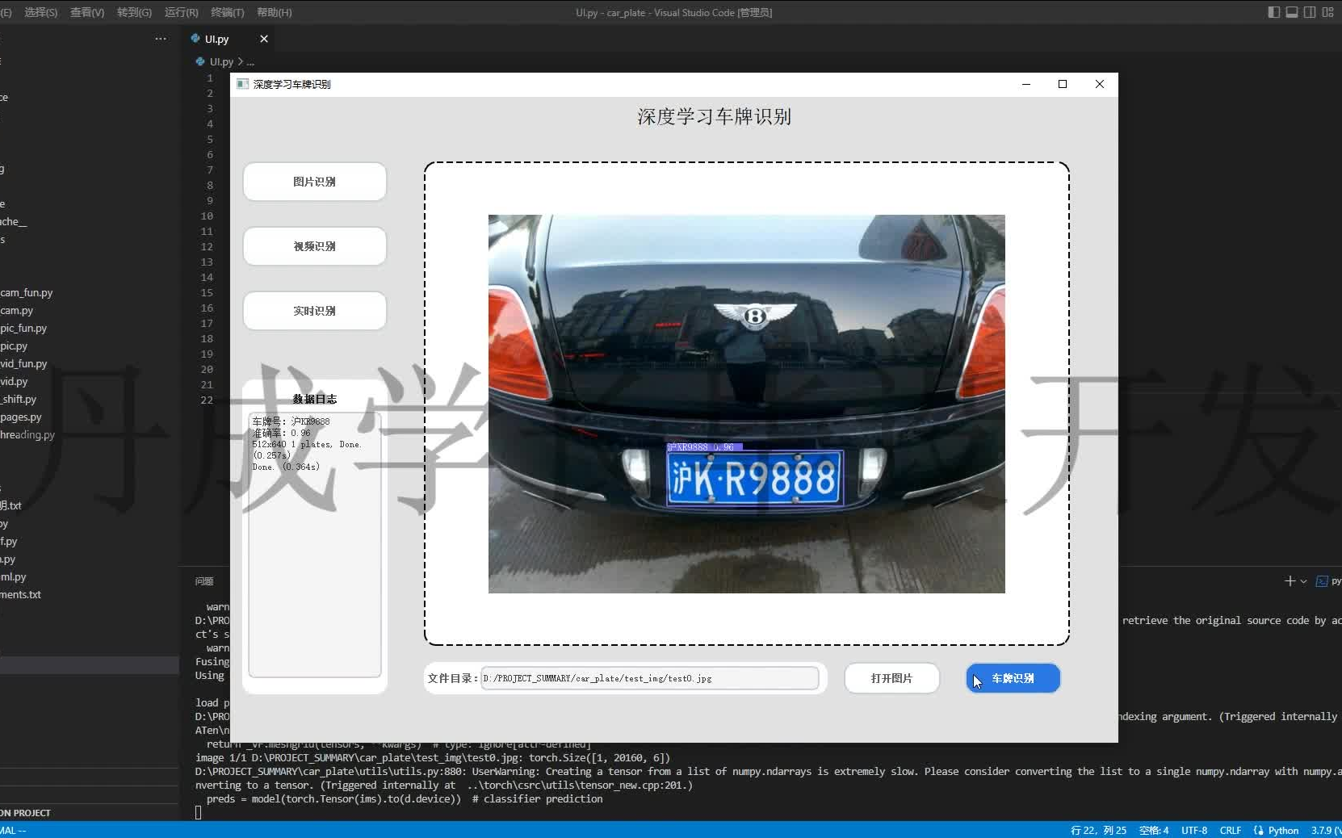This screenshot has width=1342, height=838.
Task: Click line and column indicator 行 22, 列 25
Action: pos(1098,830)
